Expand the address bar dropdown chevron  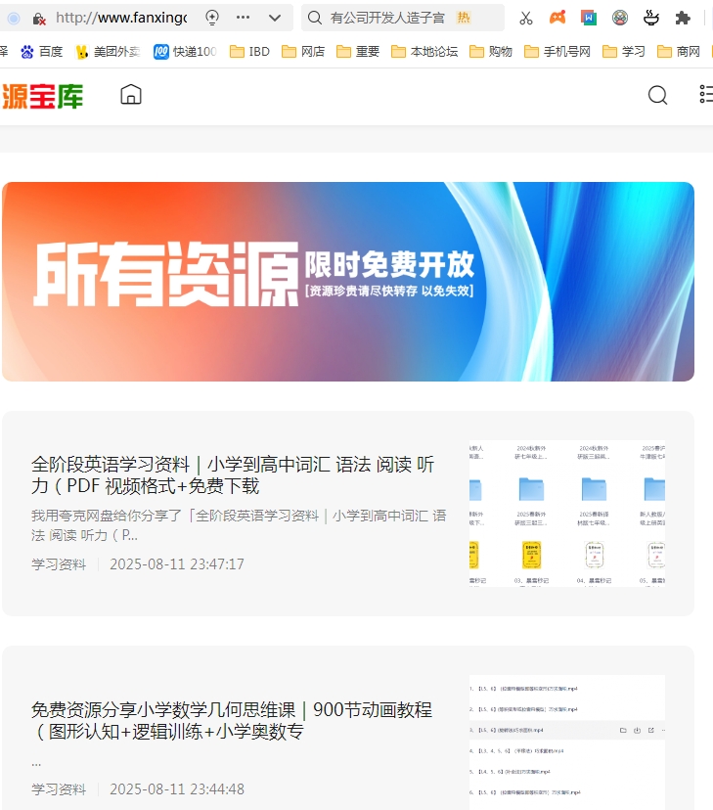pos(275,18)
